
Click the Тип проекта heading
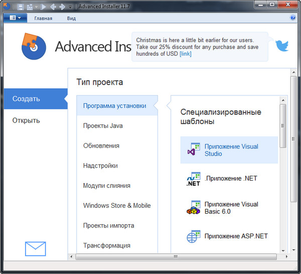point(100,82)
